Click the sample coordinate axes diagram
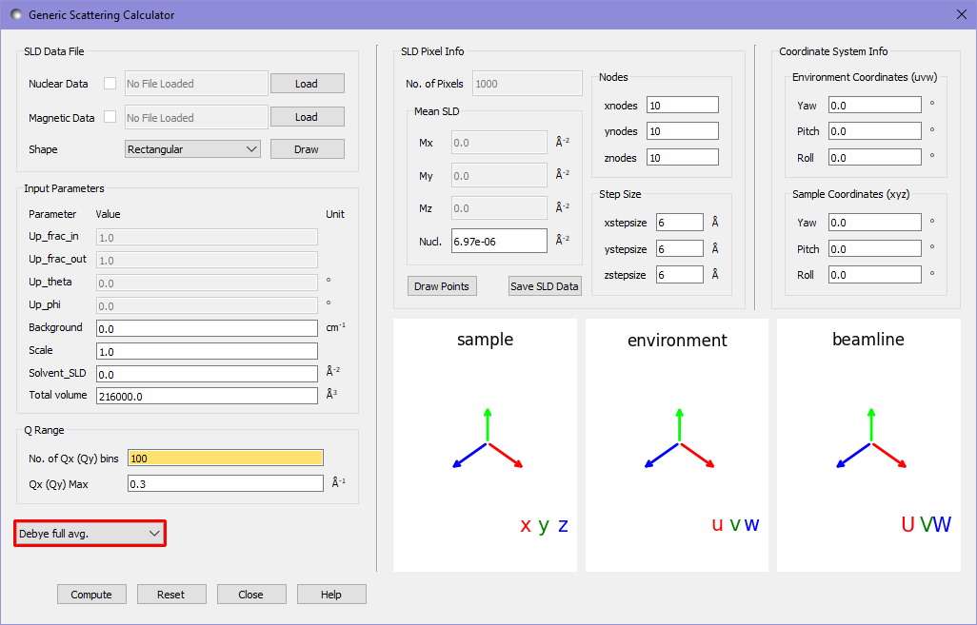 485,445
